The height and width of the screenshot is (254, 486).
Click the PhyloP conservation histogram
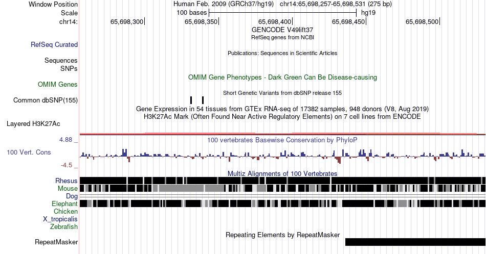282,156
